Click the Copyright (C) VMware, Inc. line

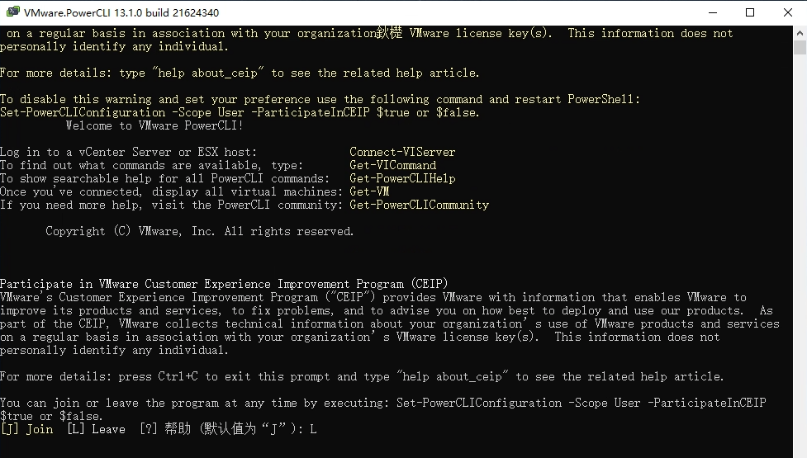pyautogui.click(x=199, y=231)
